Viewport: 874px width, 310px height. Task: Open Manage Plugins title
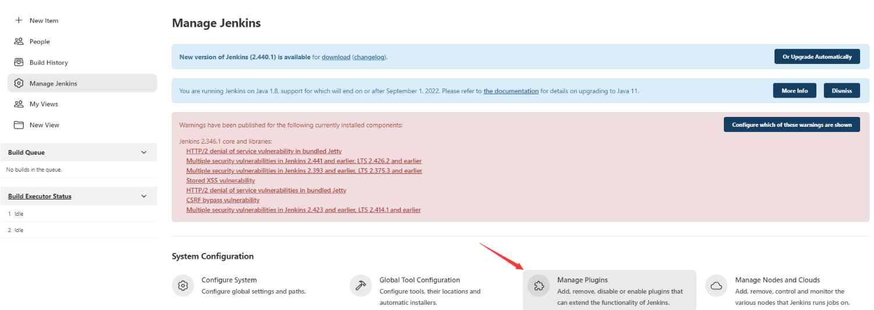coord(582,280)
